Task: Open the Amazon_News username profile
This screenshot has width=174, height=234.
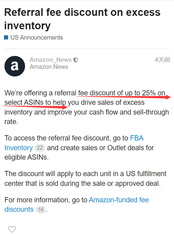Action: coord(51,60)
